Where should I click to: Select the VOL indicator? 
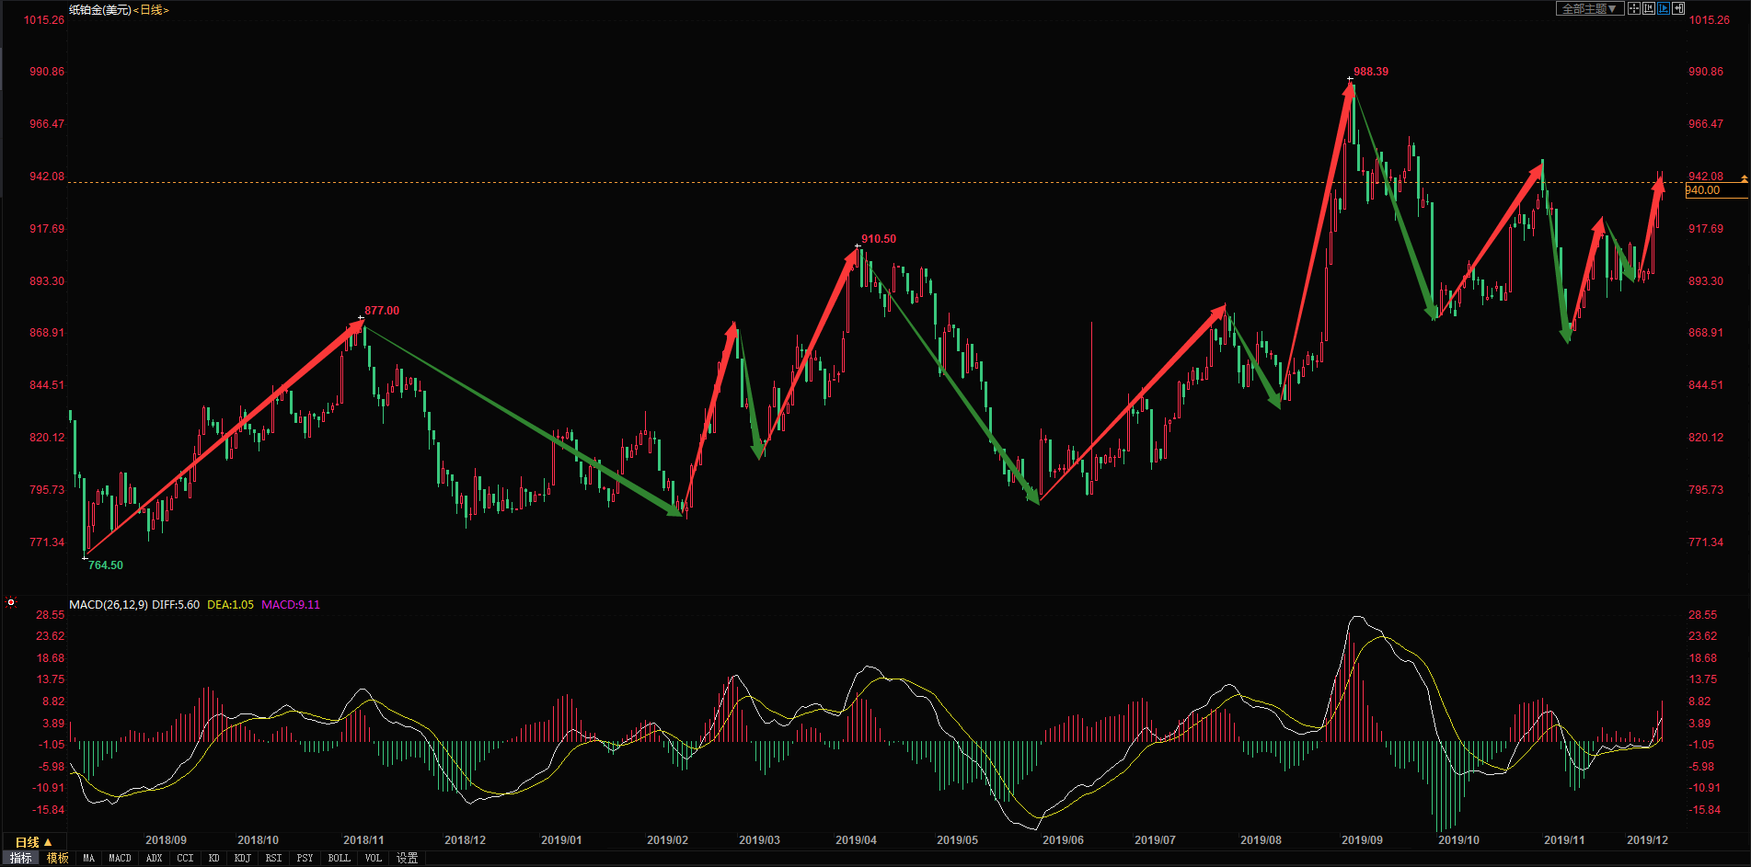tap(374, 858)
